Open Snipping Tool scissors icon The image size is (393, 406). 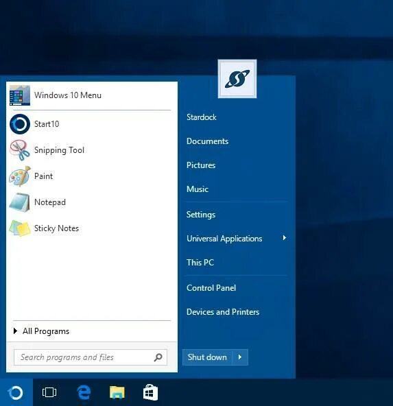click(20, 150)
